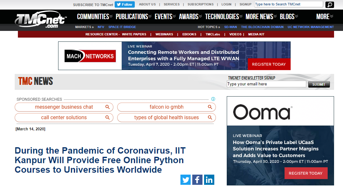The image size is (343, 188).
Task: Open the Ooma live webinar ad text
Action: coord(275,149)
